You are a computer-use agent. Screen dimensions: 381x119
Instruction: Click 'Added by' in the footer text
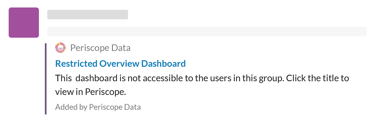point(71,107)
